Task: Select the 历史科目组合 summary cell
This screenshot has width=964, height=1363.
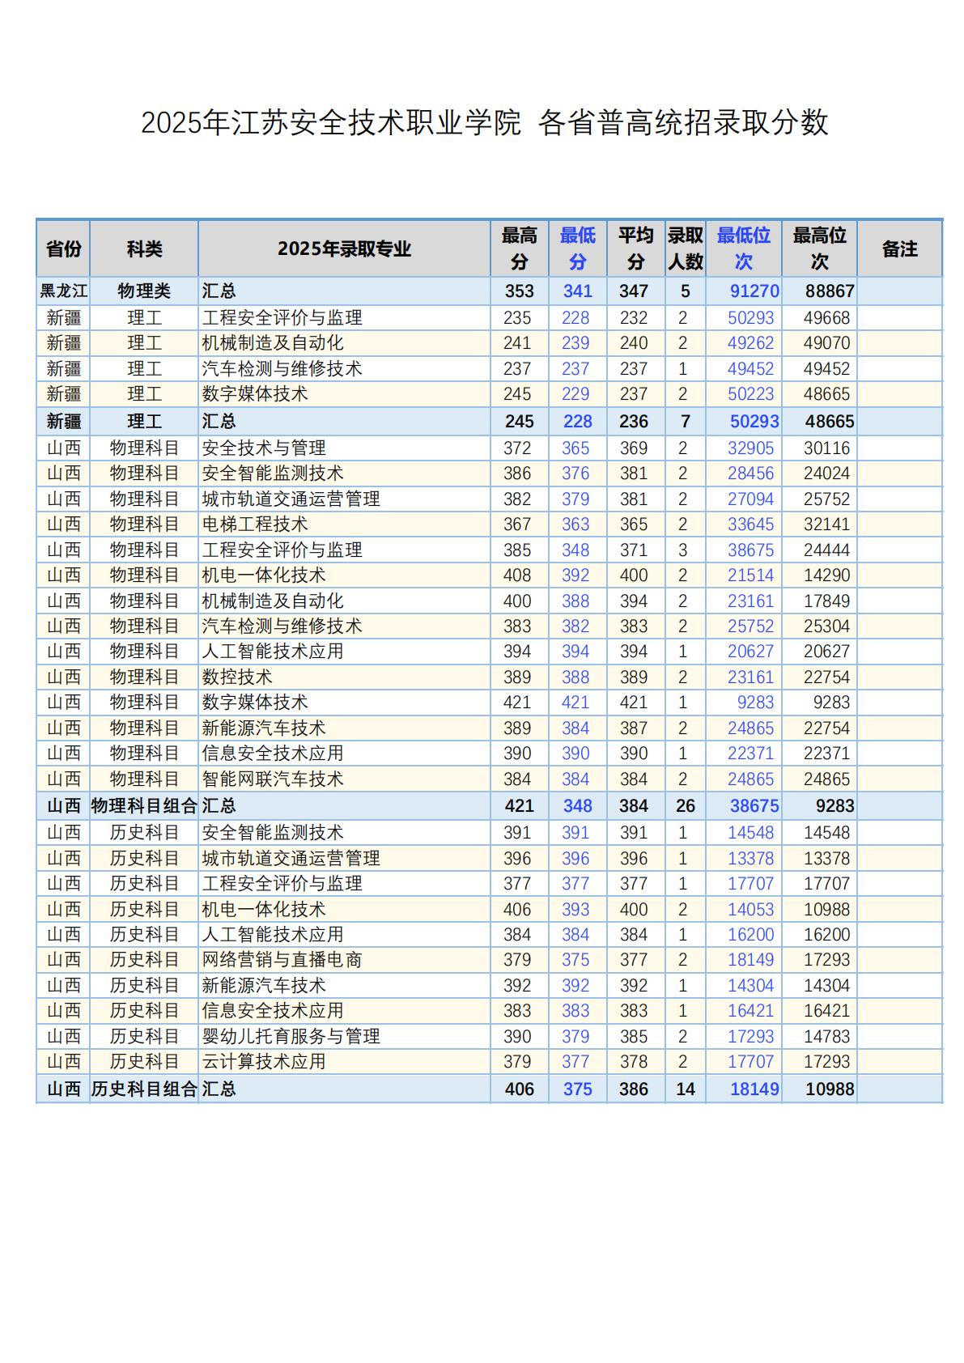Action: 144,1089
